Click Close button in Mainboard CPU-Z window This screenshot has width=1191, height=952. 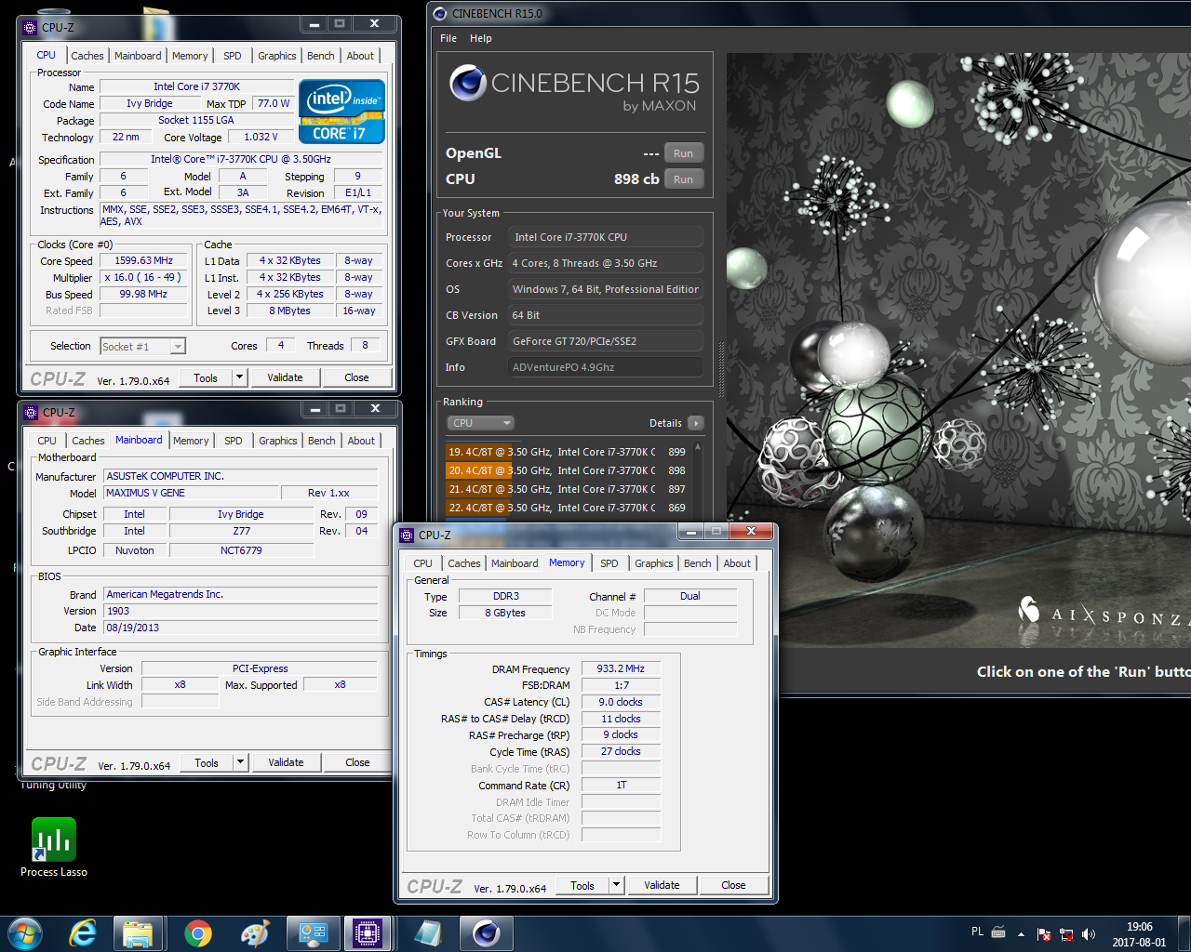pyautogui.click(x=357, y=762)
